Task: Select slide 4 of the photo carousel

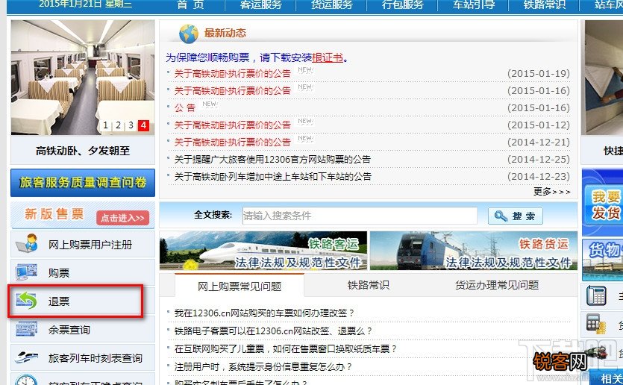Action: point(143,125)
